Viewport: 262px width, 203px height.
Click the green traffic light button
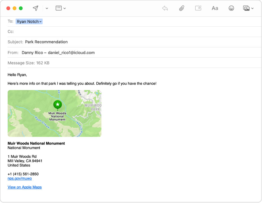pos(21,8)
